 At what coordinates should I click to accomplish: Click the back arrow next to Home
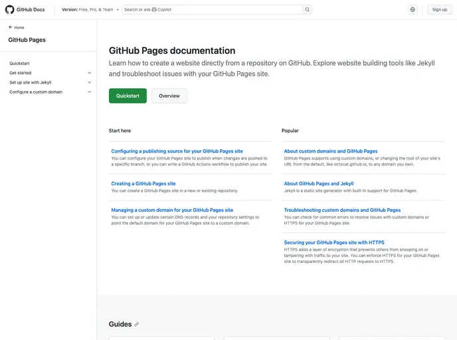pyautogui.click(x=11, y=27)
